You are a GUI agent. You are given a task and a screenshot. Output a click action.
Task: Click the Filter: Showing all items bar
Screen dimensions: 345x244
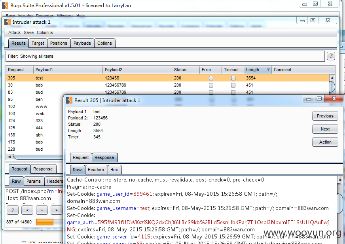165,56
